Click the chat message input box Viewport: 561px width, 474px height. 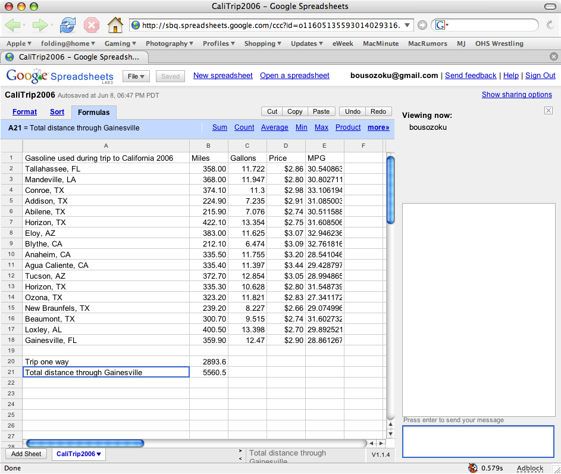[x=478, y=441]
